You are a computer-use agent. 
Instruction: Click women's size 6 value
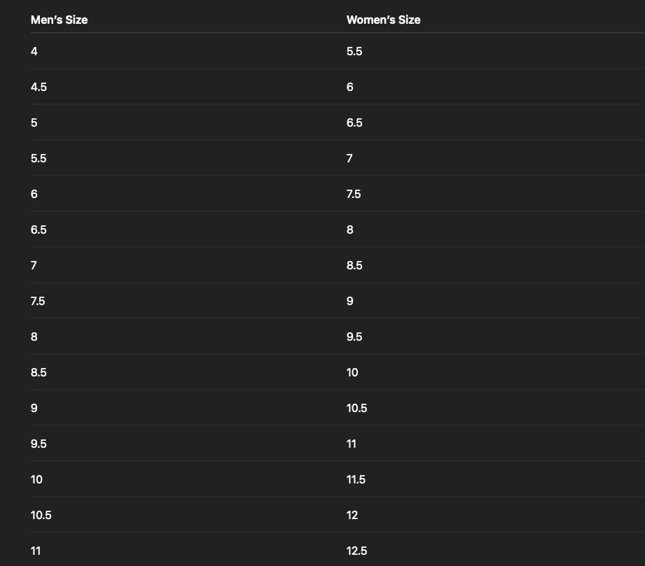(x=350, y=87)
